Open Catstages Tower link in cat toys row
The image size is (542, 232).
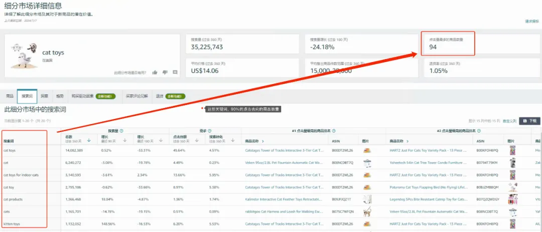pos(285,150)
